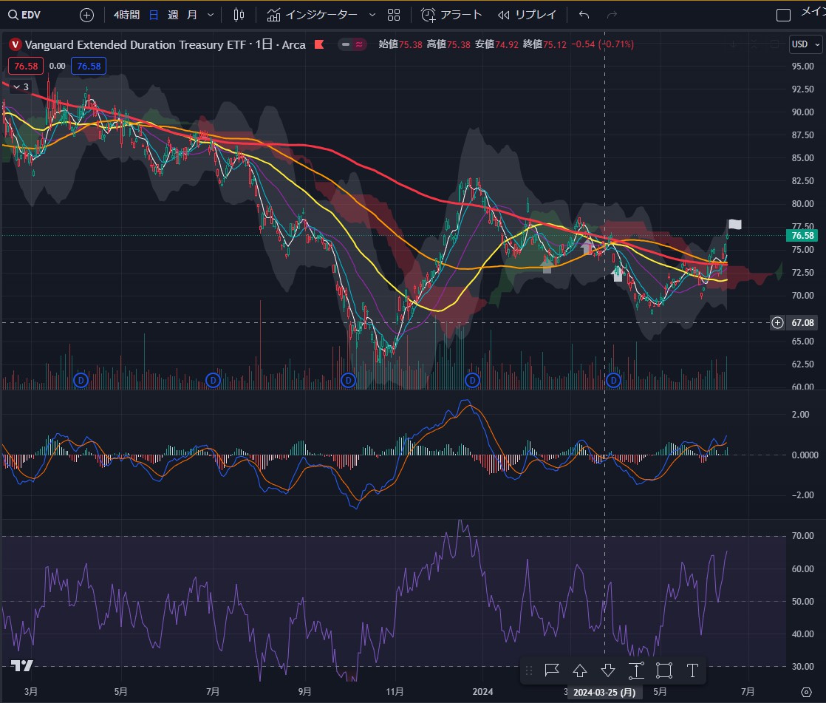Click the 95.00 price axis label
The width and height of the screenshot is (826, 703).
coord(802,67)
